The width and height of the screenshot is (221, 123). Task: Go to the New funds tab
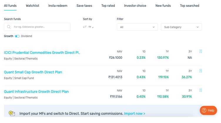point(163,6)
